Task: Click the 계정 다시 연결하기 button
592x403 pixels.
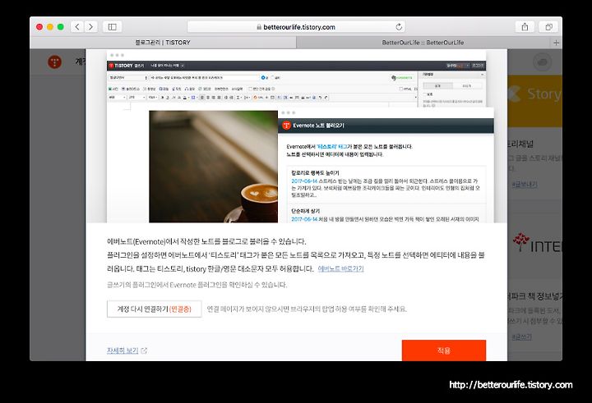Action: pos(154,309)
